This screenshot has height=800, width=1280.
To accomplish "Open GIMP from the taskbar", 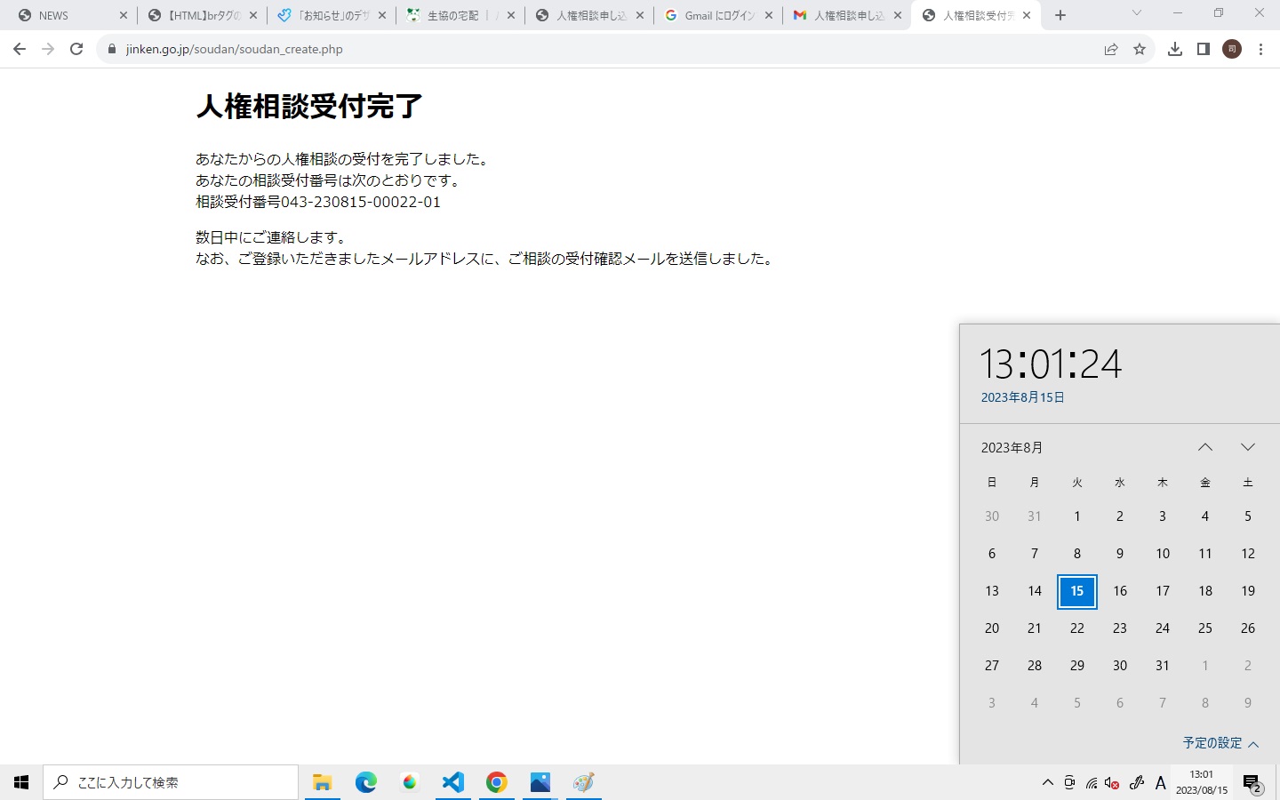I will coord(584,782).
